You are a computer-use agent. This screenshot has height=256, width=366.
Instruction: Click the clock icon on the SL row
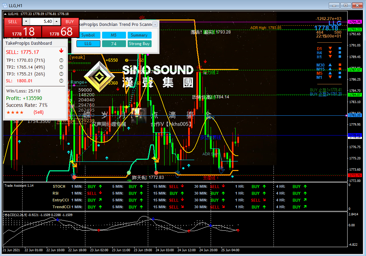[61, 81]
